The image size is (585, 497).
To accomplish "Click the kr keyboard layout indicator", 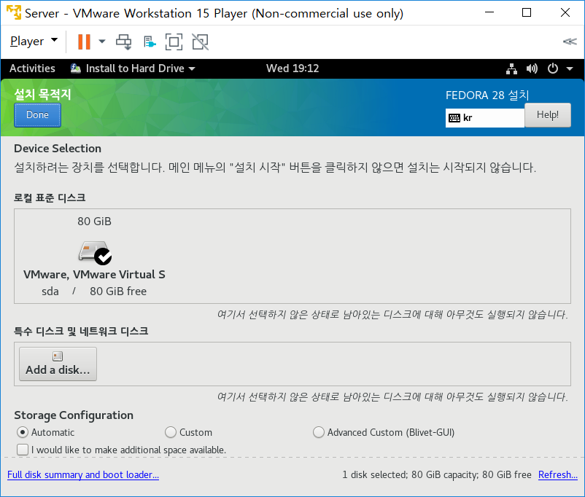I will point(484,118).
